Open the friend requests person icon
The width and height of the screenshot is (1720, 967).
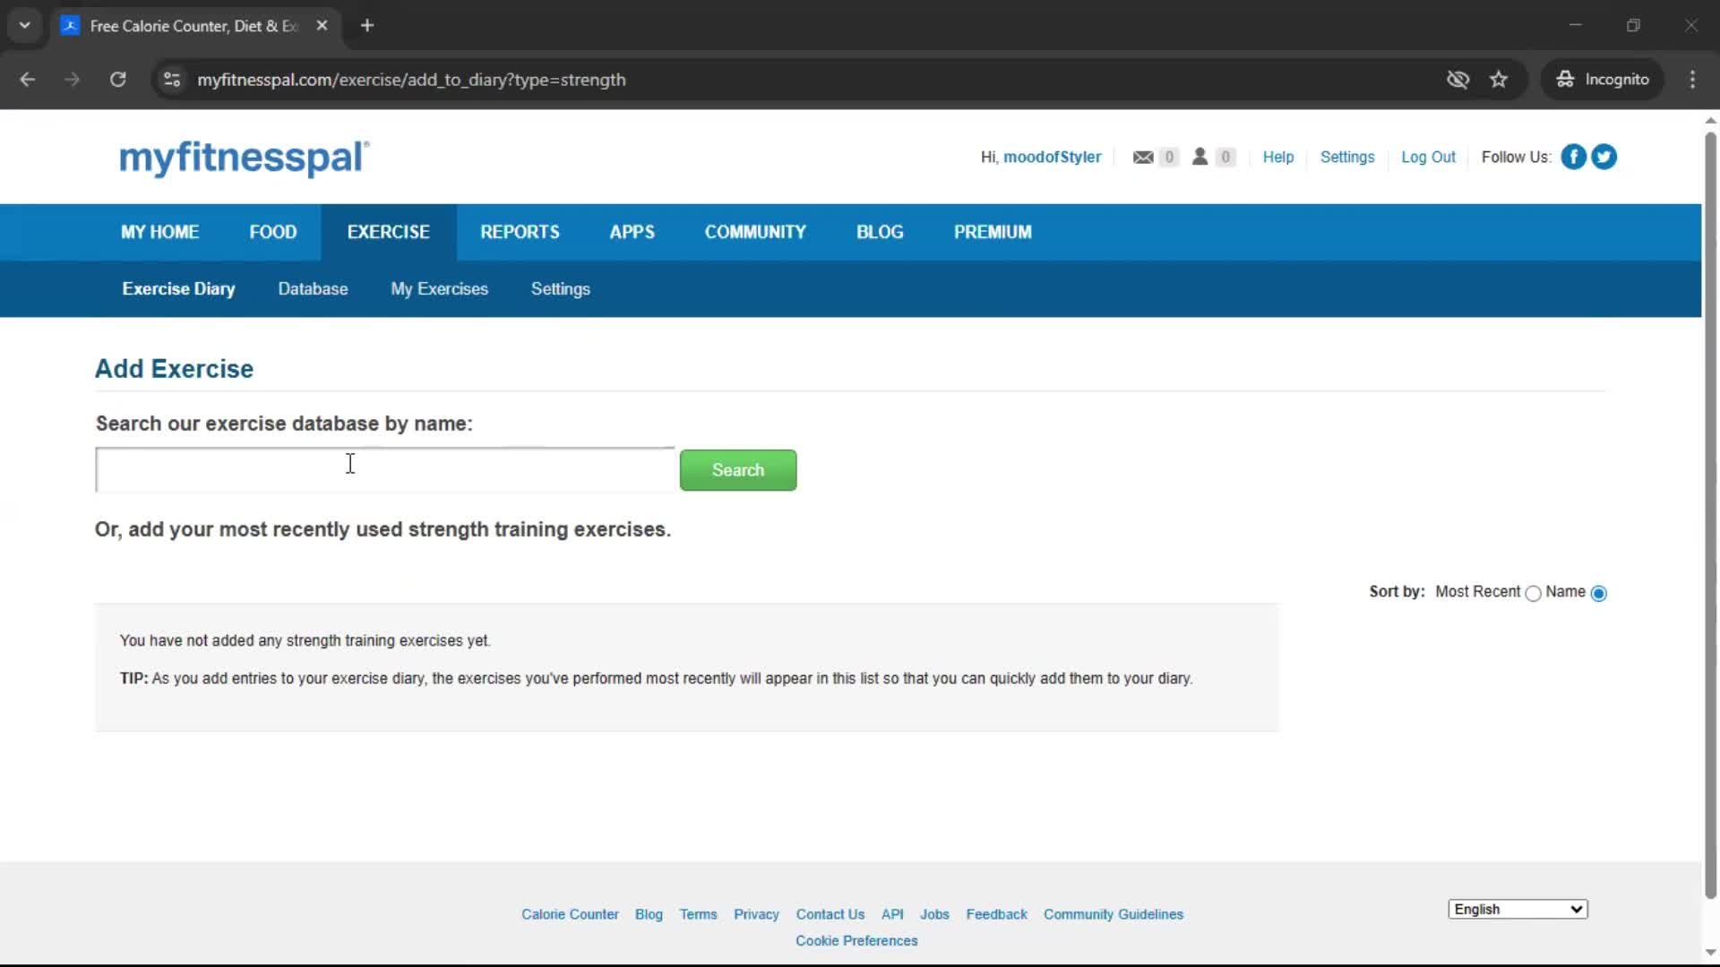coord(1200,157)
